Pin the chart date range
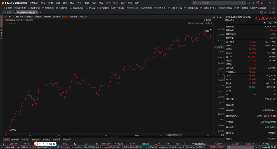Viewport: 277px width, 149px height. point(211,23)
